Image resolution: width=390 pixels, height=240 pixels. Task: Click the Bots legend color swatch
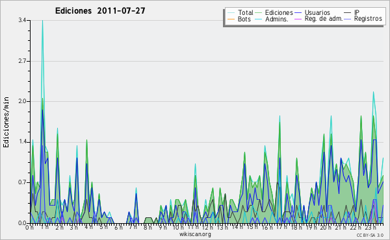231,19
